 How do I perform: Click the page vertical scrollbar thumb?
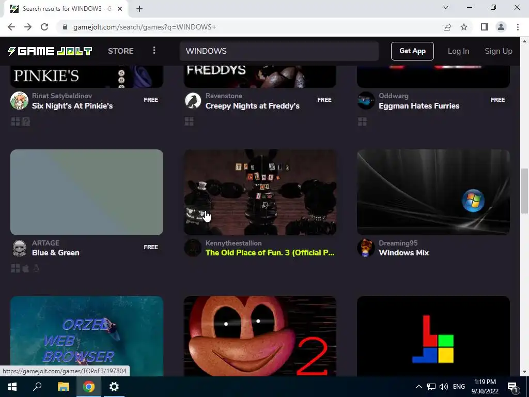click(x=524, y=191)
